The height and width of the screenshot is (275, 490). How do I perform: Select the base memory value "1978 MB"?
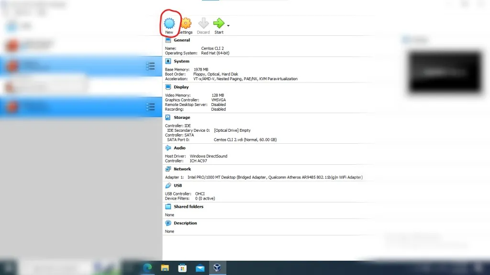(x=201, y=70)
